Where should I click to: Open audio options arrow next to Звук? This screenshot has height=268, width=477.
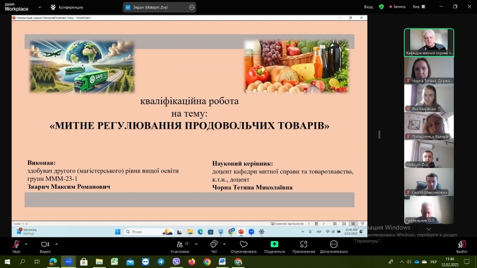pos(26,244)
